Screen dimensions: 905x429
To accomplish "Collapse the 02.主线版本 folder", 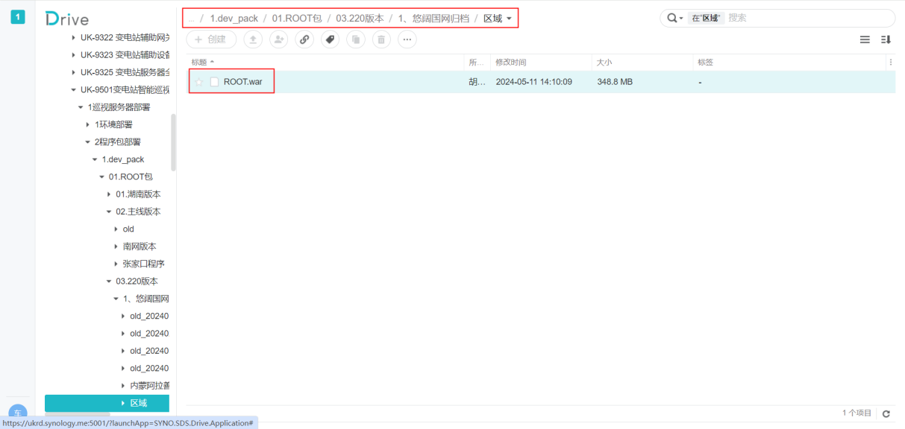I will pos(109,212).
